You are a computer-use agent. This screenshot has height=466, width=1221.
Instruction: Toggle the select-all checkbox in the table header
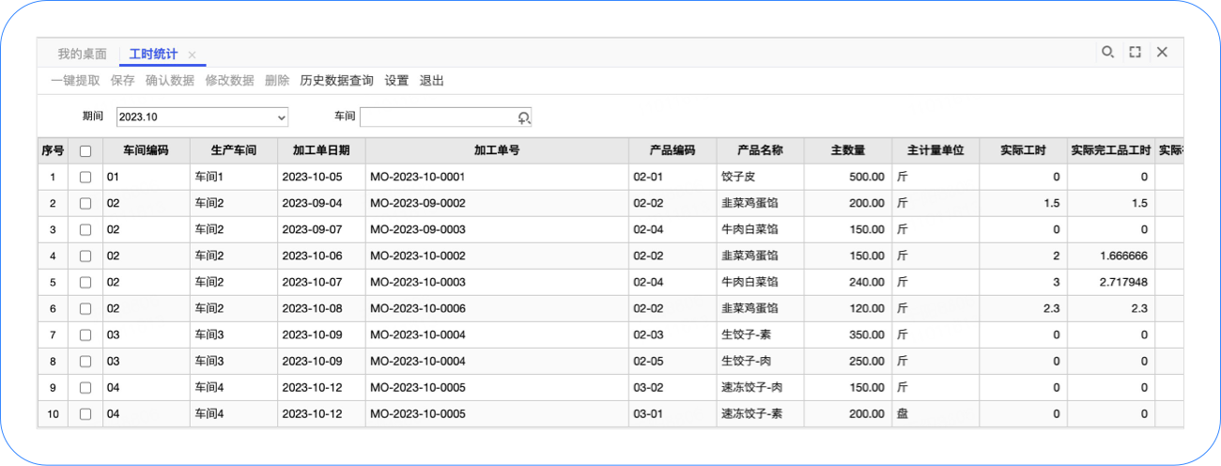[85, 150]
